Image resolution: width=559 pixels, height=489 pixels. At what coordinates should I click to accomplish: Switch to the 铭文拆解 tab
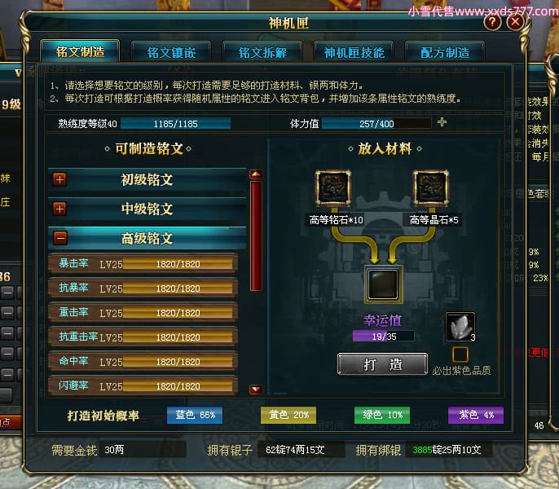[x=262, y=52]
